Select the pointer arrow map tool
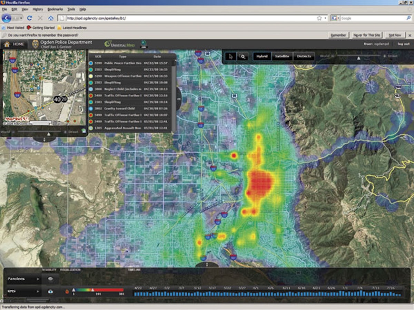The height and width of the screenshot is (310, 414). point(231,56)
